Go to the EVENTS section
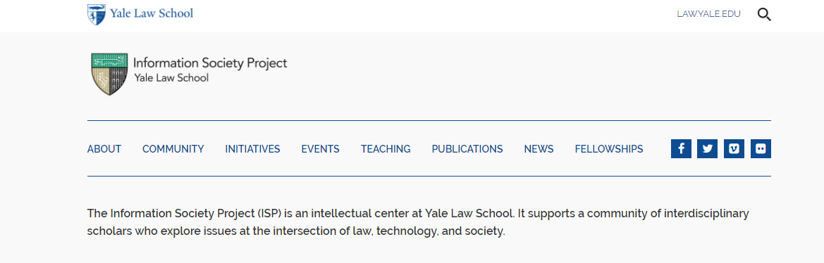Screen dimensions: 824x263 click(x=320, y=149)
